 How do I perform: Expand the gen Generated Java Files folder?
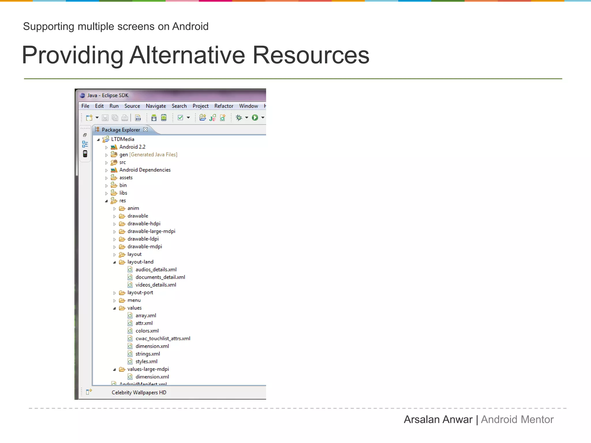point(106,155)
